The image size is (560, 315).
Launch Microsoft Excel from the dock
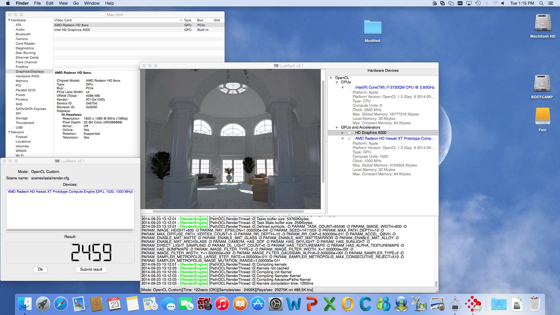(x=330, y=304)
